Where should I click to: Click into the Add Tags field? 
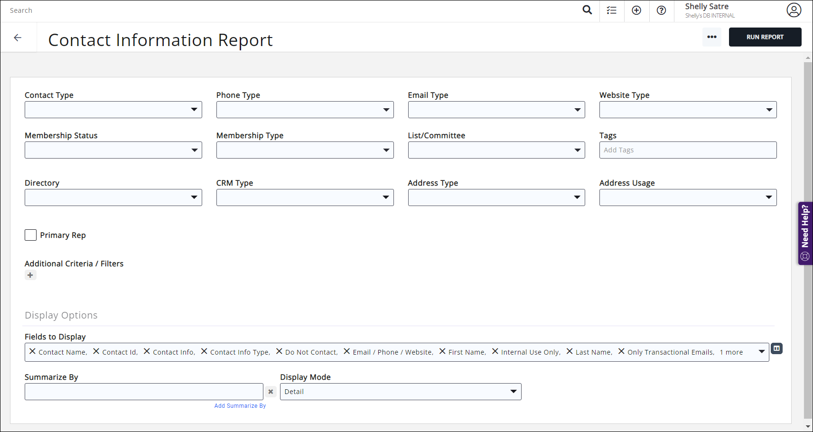[687, 150]
